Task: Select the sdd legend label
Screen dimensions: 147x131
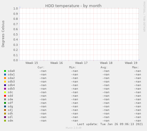Action: pyautogui.click(x=10, y=96)
